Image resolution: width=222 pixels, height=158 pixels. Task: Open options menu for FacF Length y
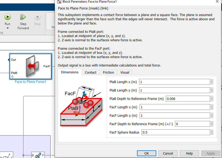pos(212,116)
